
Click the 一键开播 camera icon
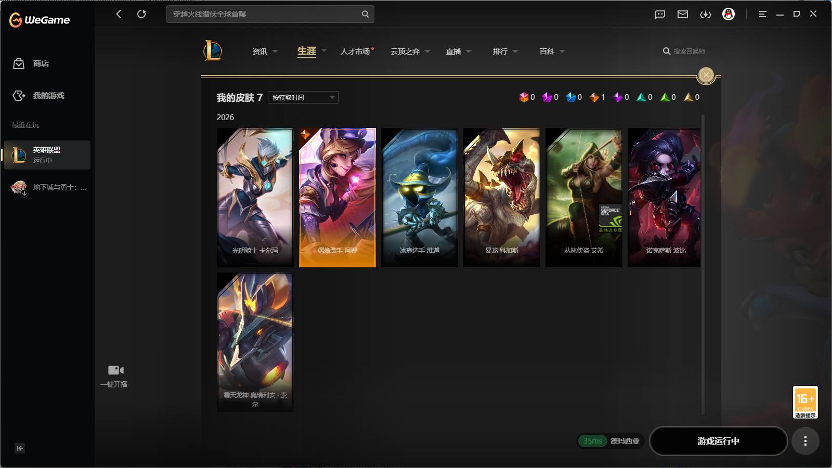tap(115, 370)
